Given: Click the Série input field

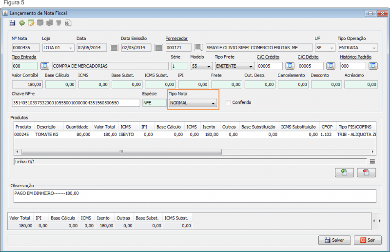Looking at the screenshot, I should pos(179,66).
